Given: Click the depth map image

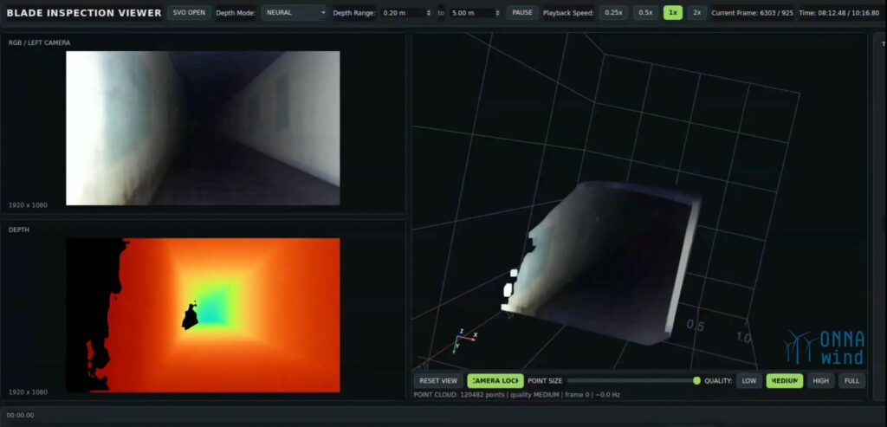Looking at the screenshot, I should click(203, 315).
